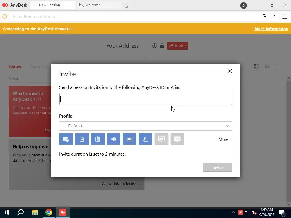Select the Favorites tab
Screen dimensions: 291x218
point(38,67)
